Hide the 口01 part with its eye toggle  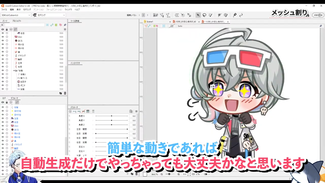pyautogui.click(x=3, y=37)
